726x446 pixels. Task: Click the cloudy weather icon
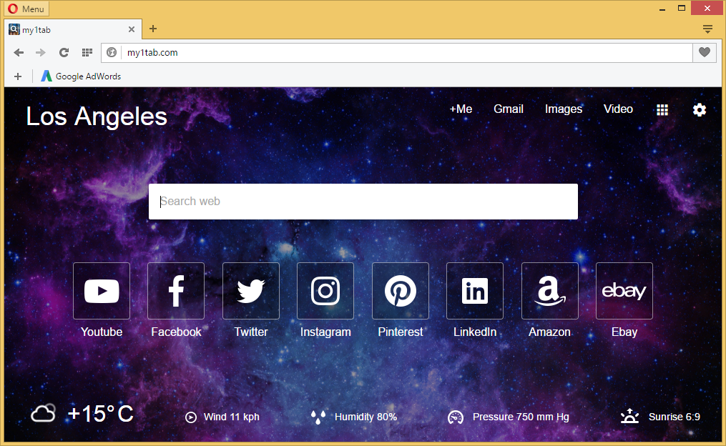[43, 413]
